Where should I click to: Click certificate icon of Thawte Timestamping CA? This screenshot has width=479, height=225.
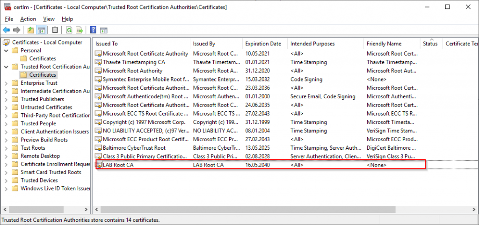pos(98,63)
